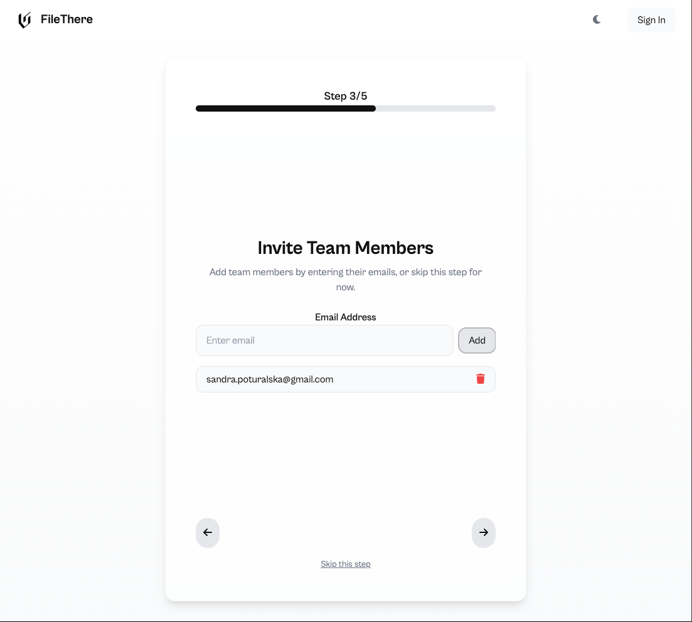
Task: Click the Skip this step link
Action: coord(346,564)
